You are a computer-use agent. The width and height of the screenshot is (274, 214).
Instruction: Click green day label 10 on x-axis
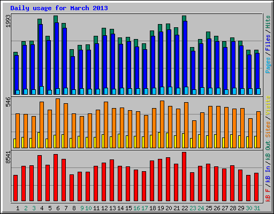pyautogui.click(x=88, y=208)
